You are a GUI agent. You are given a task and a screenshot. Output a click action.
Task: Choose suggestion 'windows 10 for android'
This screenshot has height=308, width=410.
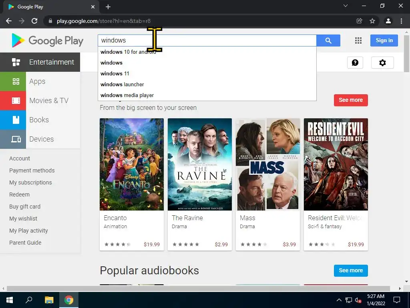click(207, 52)
